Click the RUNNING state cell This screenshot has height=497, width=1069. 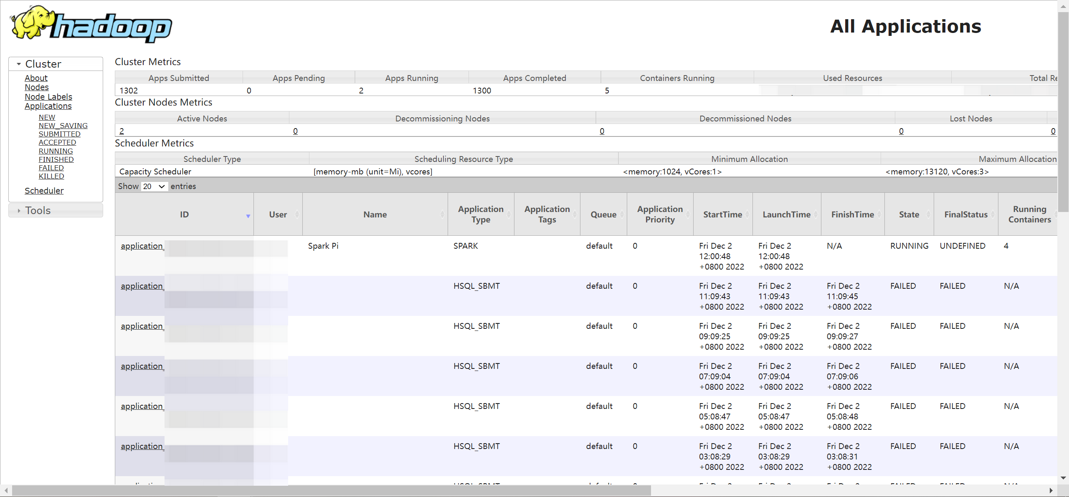(909, 246)
